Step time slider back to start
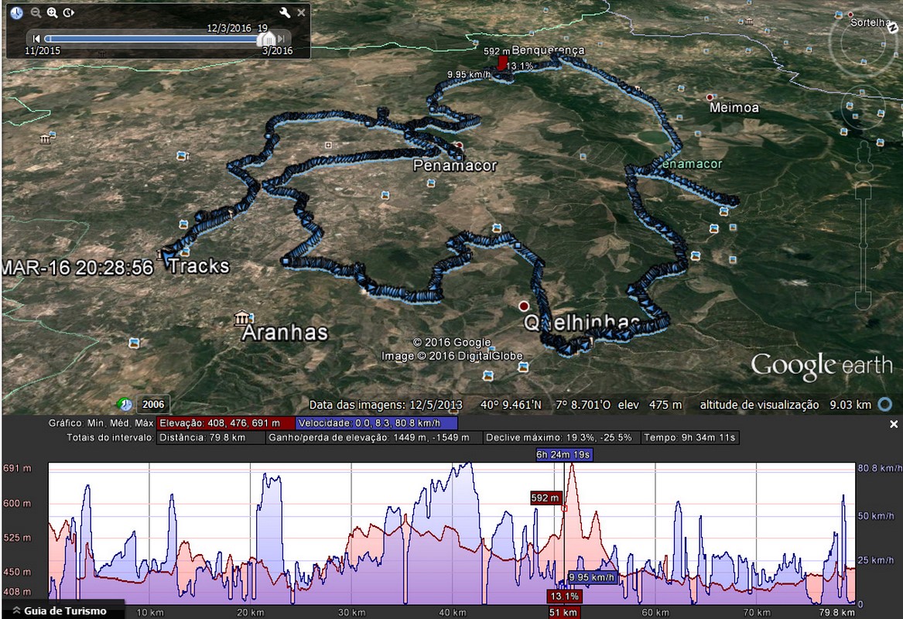The image size is (903, 619). [36, 39]
